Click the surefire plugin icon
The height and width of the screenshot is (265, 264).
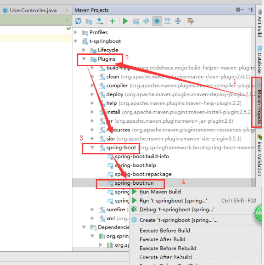(x=102, y=210)
